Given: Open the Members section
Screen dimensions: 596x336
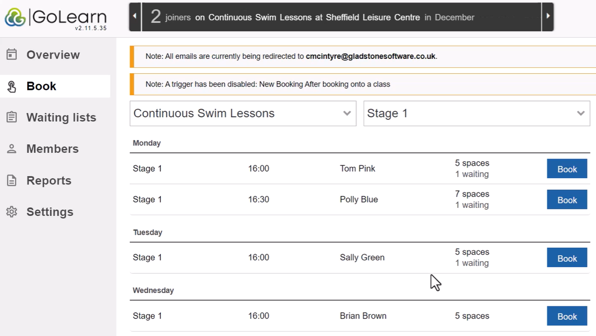Looking at the screenshot, I should point(52,149).
